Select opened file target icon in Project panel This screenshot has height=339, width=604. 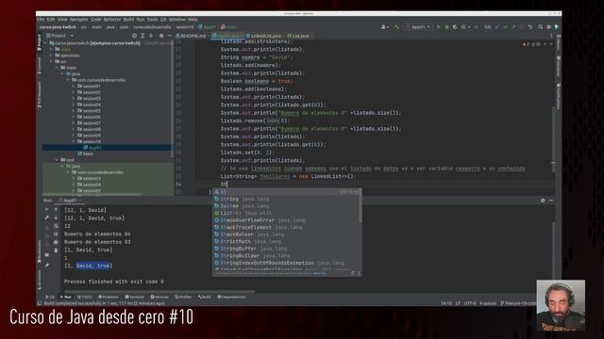point(134,36)
